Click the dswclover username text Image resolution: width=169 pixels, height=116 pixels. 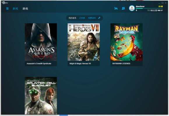tap(140, 6)
